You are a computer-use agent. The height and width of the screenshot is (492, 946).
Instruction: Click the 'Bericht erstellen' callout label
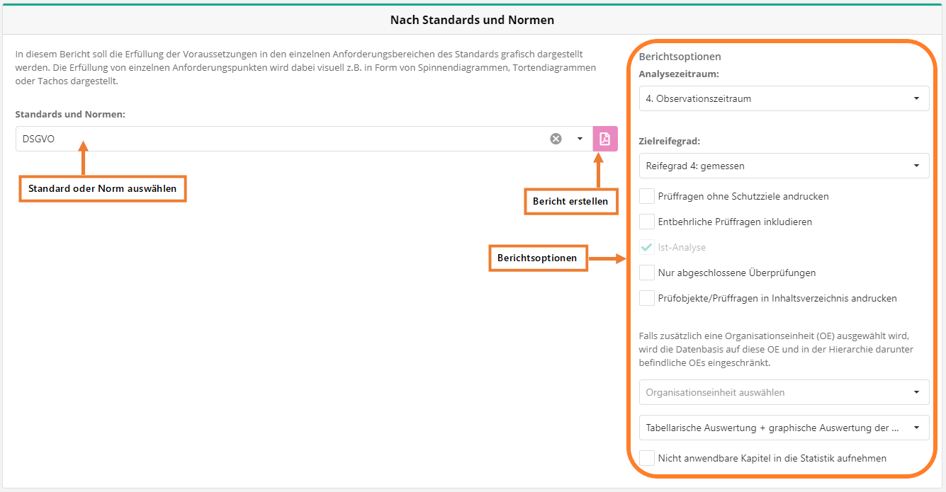pyautogui.click(x=570, y=201)
